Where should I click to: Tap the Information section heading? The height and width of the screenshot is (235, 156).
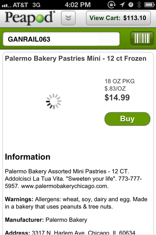click(27, 157)
